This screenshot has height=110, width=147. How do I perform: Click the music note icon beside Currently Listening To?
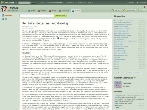pyautogui.click(x=135, y=77)
